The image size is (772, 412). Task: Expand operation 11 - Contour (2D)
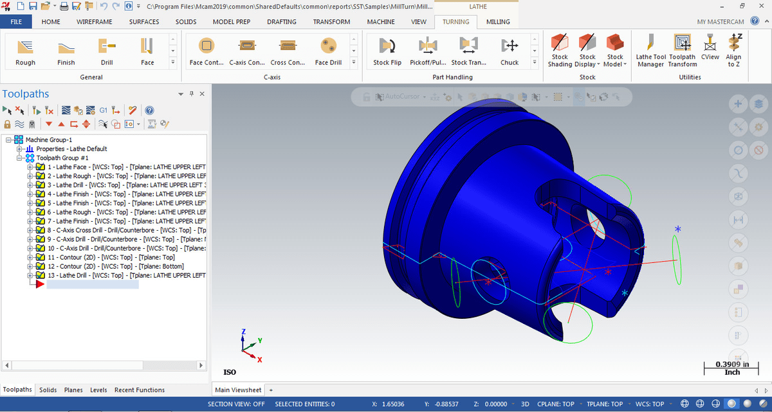coord(30,257)
